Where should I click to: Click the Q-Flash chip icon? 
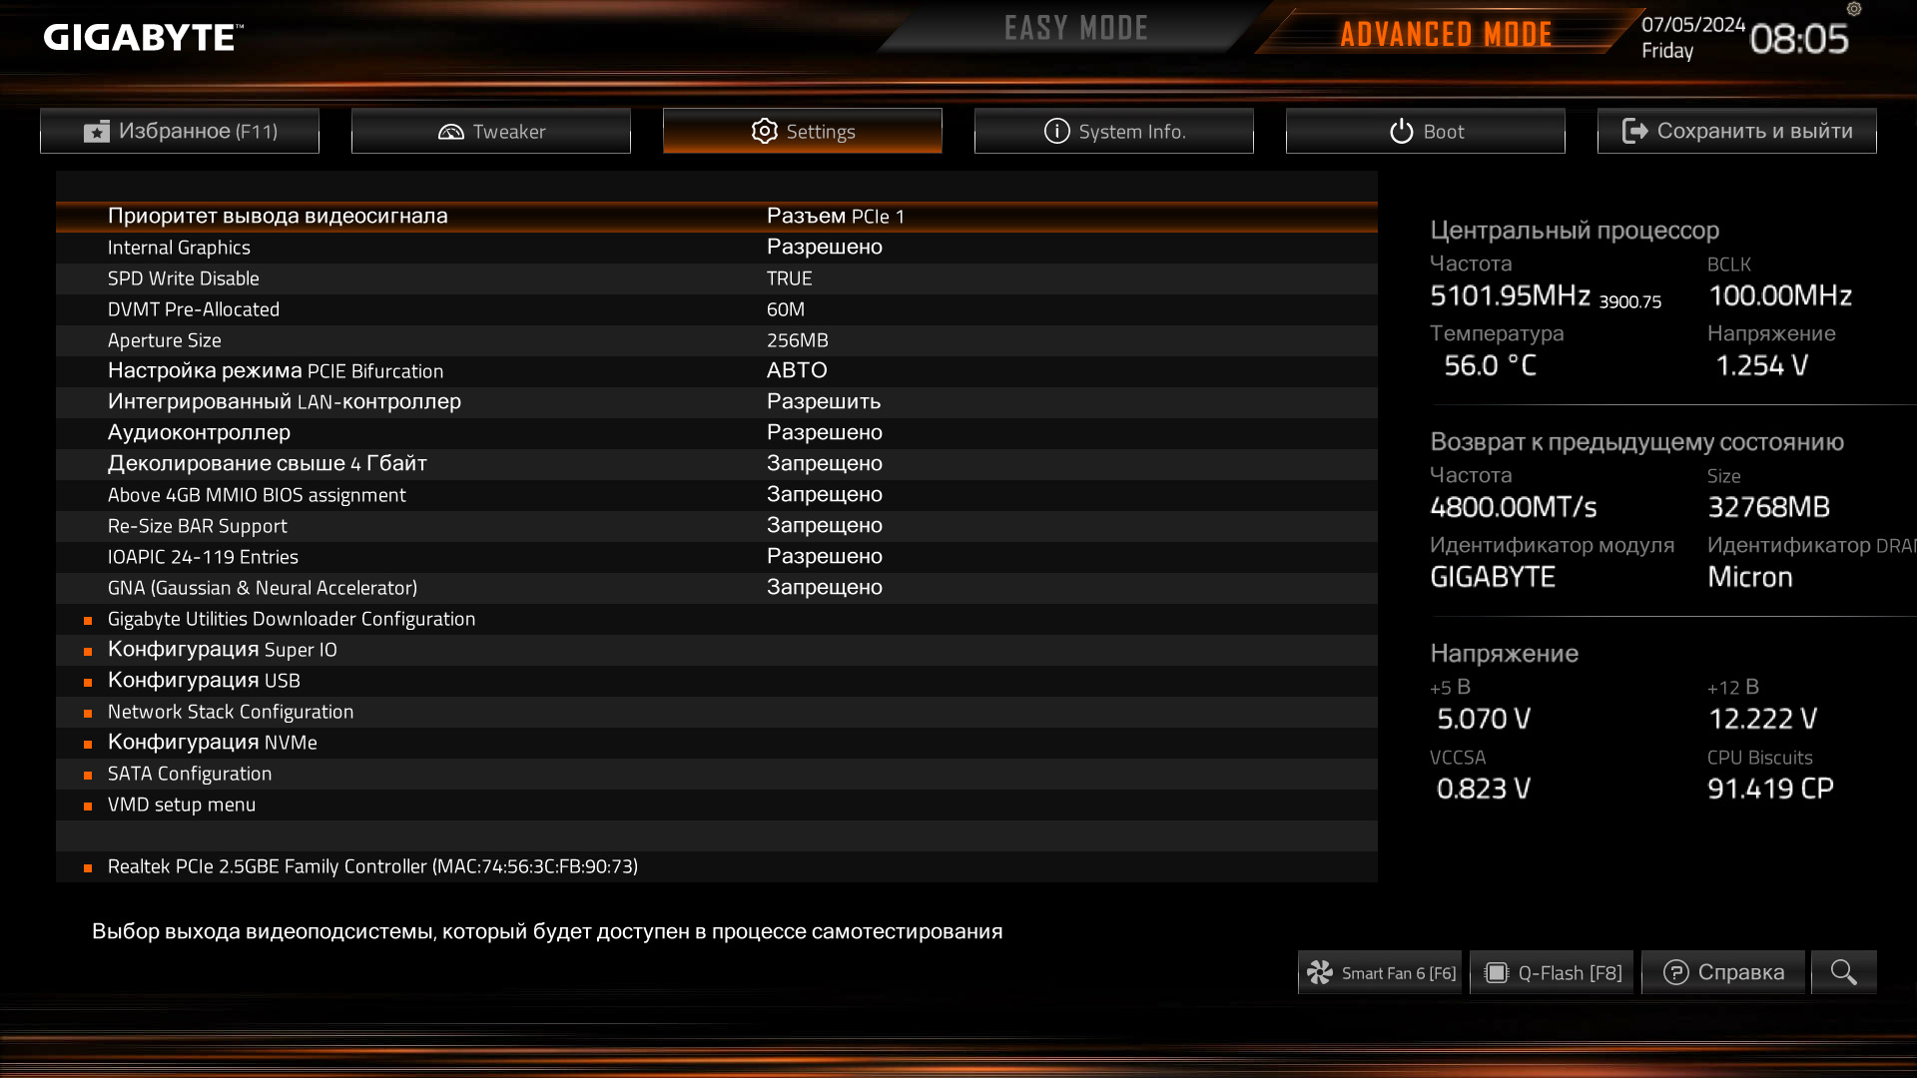click(x=1496, y=973)
